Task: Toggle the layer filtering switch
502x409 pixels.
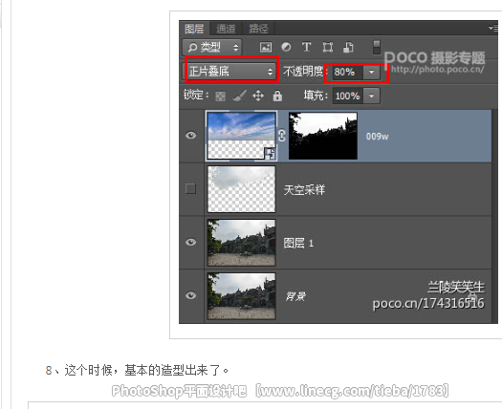Action: (x=377, y=48)
